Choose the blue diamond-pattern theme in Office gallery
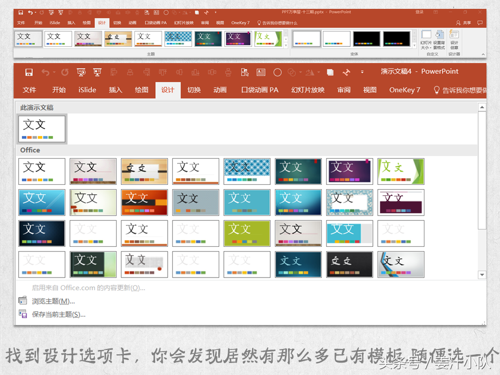The width and height of the screenshot is (500, 375). pyautogui.click(x=247, y=171)
